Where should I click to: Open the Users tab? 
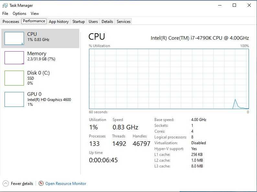93,22
